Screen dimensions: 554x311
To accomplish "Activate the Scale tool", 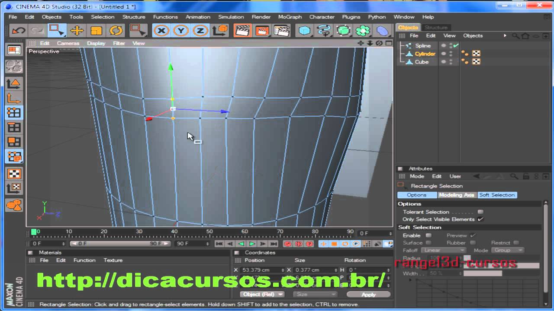I will [96, 31].
